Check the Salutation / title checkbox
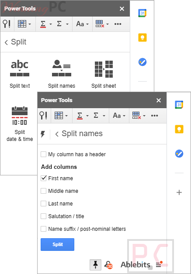 coord(43,216)
